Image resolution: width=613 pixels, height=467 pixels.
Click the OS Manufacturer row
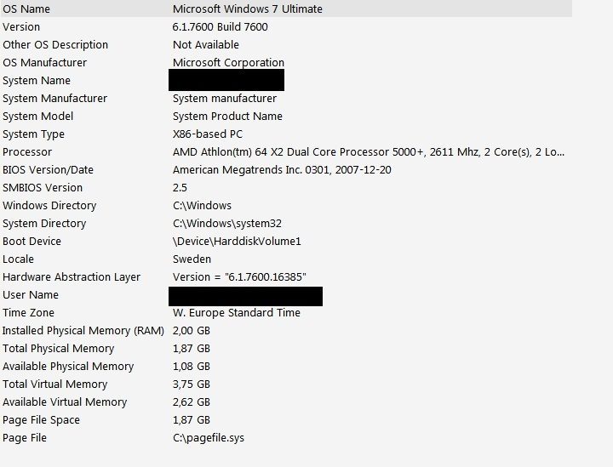point(44,63)
